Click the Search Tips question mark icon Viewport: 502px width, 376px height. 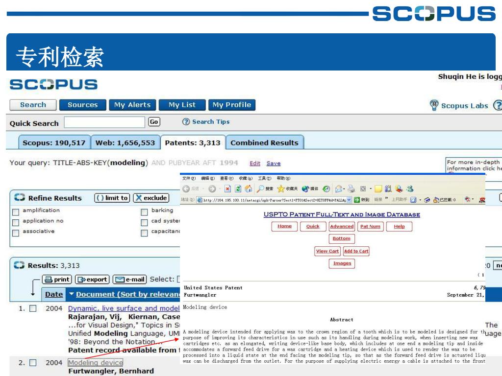click(186, 122)
